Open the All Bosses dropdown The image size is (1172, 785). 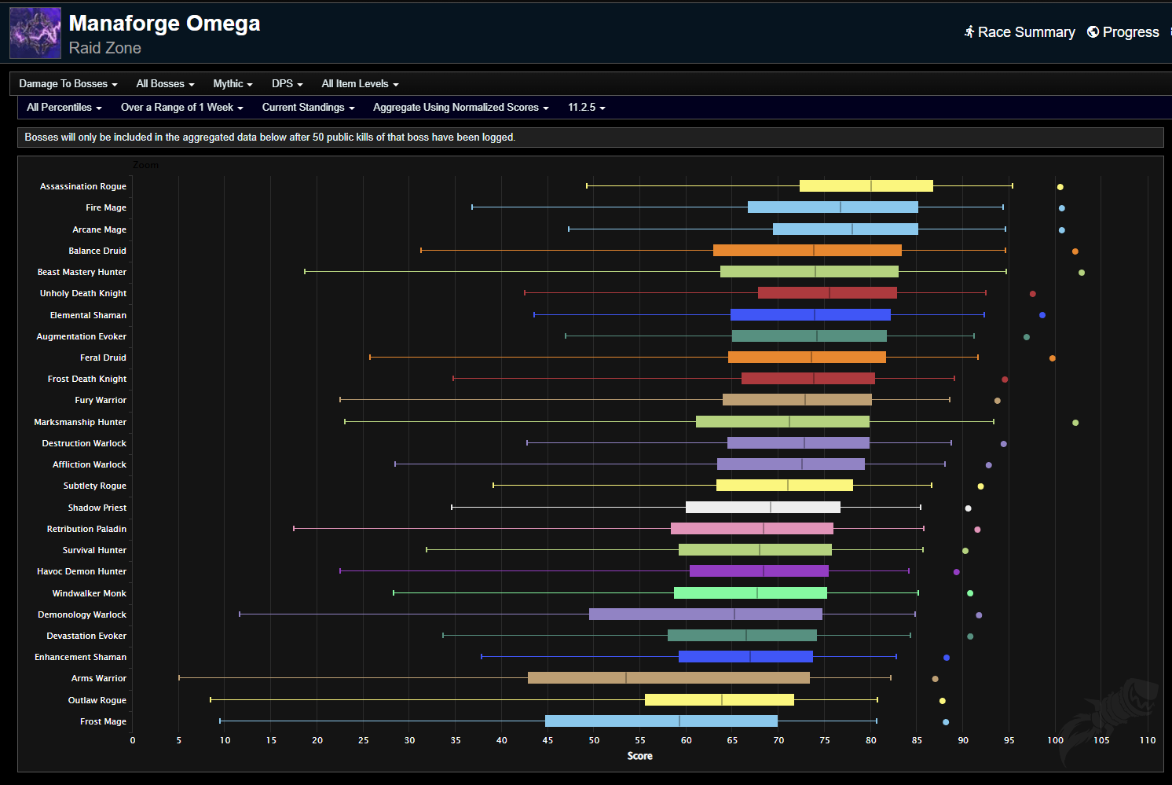pyautogui.click(x=165, y=84)
